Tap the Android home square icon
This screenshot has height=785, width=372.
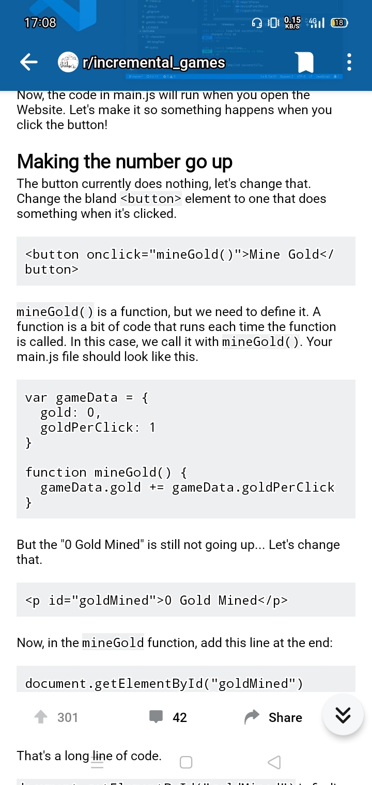186,762
